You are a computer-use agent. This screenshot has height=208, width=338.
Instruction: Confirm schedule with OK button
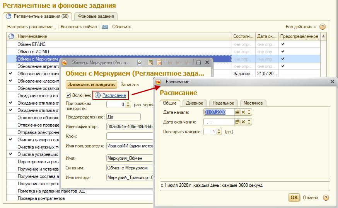[x=294, y=198]
